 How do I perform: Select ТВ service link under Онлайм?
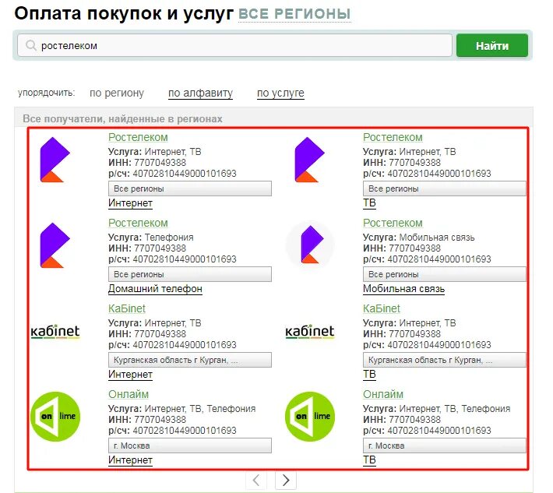[369, 460]
